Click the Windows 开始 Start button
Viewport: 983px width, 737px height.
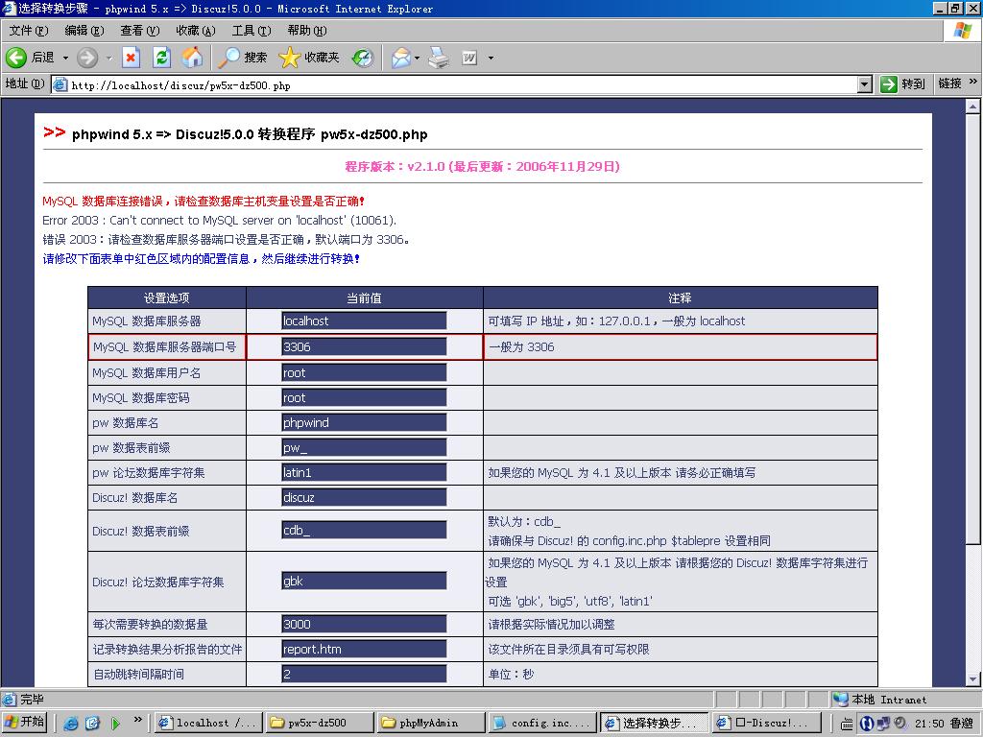(24, 722)
